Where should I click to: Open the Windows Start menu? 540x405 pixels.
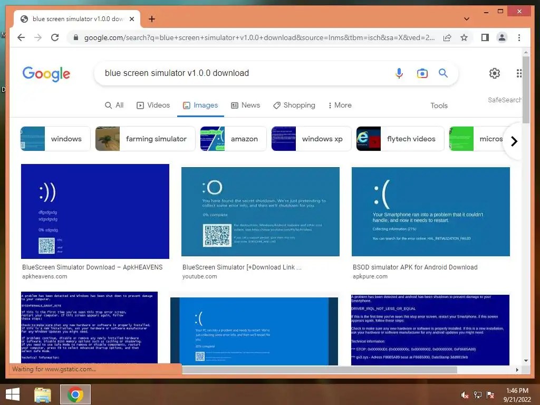pos(13,394)
